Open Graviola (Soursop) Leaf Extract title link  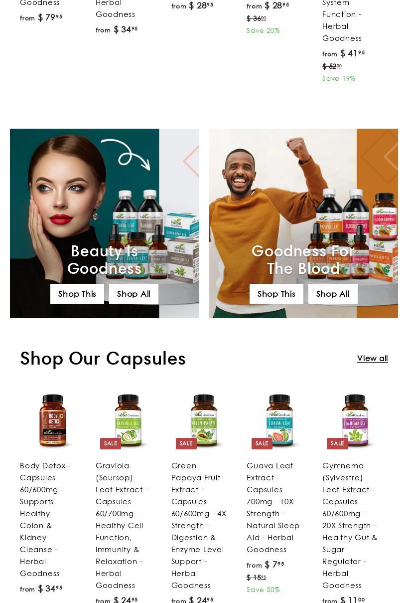[122, 525]
